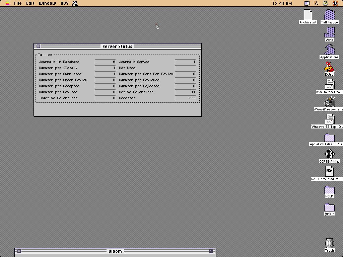Open the Tall Fescue disk icon
This screenshot has width=343, height=257.
click(x=329, y=15)
